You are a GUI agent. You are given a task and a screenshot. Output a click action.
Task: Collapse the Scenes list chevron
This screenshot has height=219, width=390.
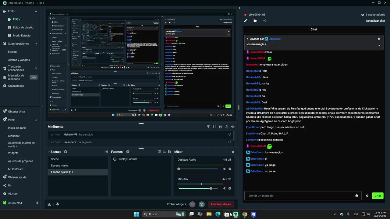point(49,152)
